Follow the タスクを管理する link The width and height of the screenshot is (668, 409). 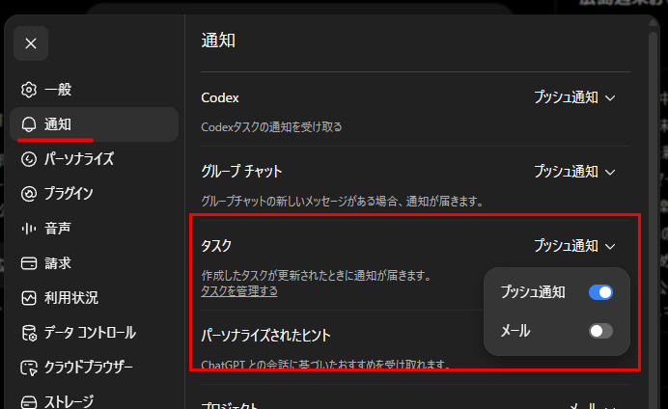pyautogui.click(x=239, y=291)
